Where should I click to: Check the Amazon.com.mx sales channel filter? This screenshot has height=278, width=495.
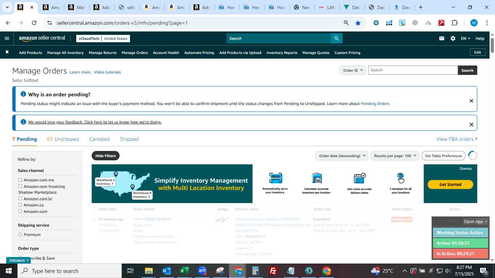20,180
